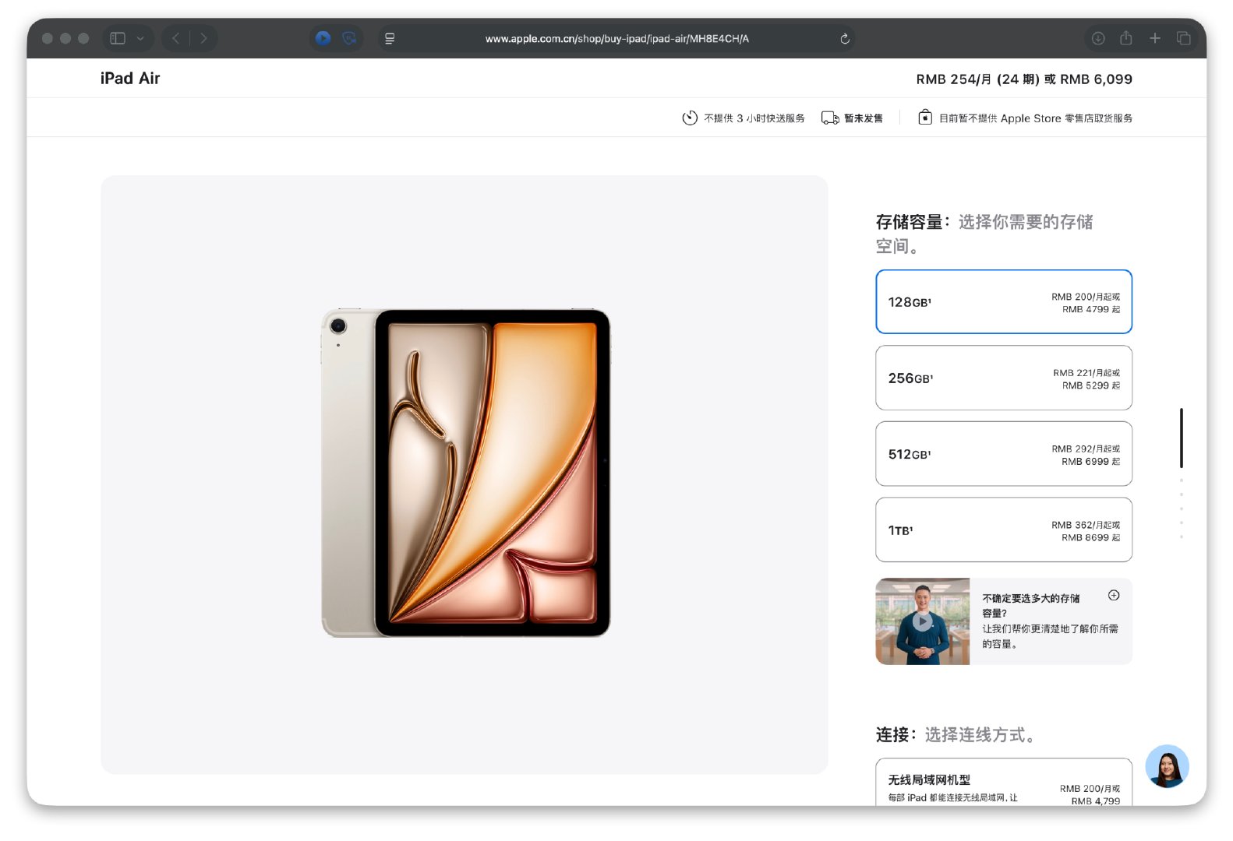
Task: Show Safari downloads
Action: pos(1098,38)
